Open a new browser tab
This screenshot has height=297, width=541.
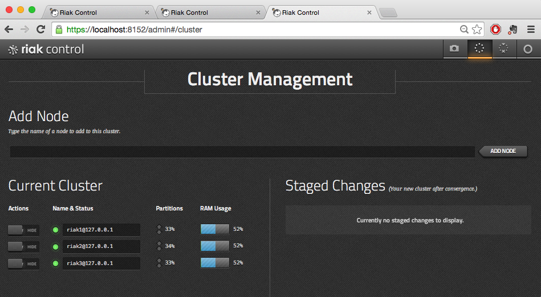coord(388,13)
